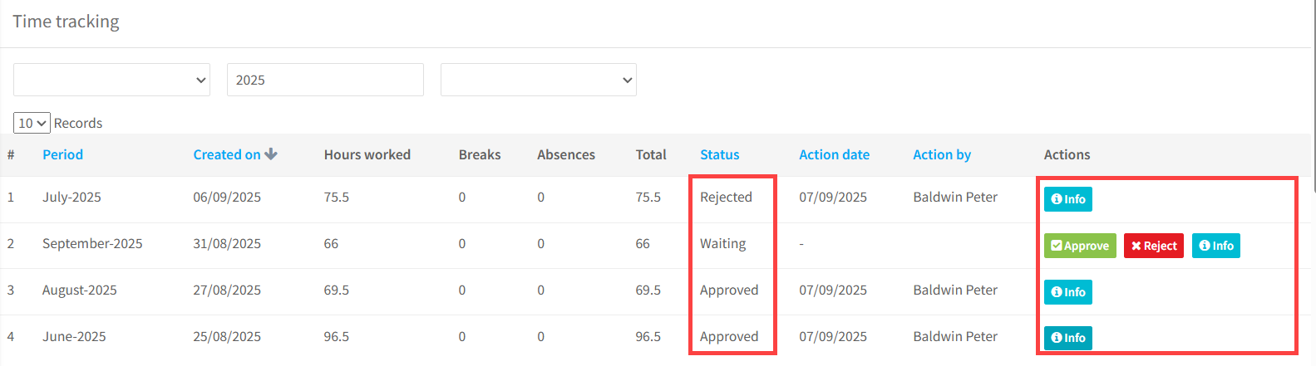
Task: Click the Time tracking heading
Action: [x=66, y=22]
